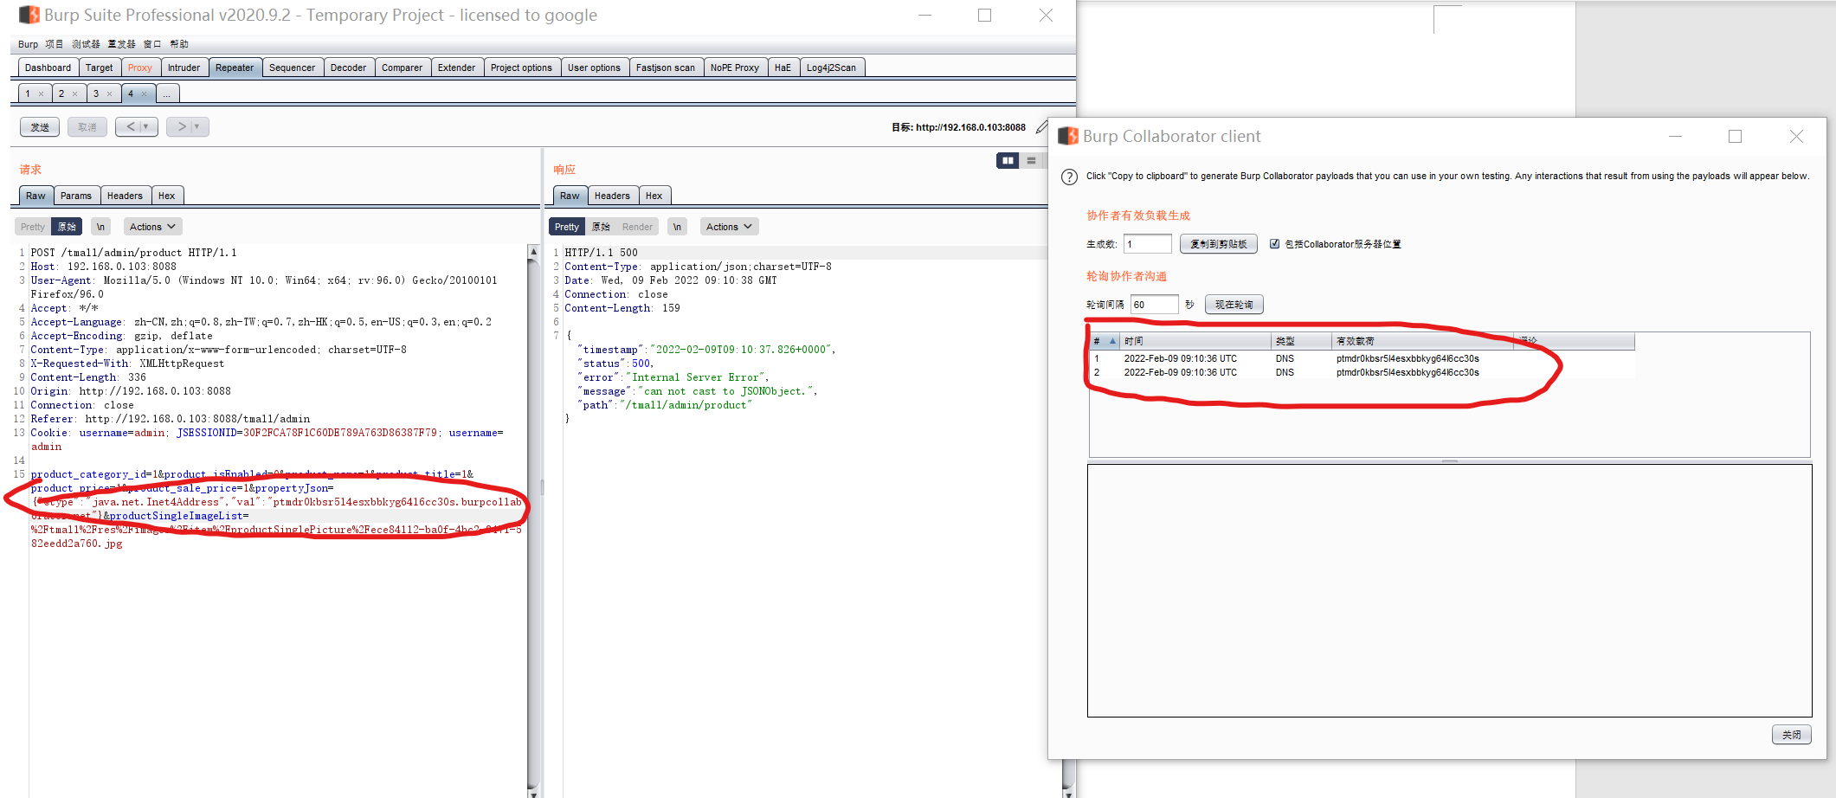Open new Repeater tab with ... tab
Screen dimensions: 1836x798
(166, 93)
